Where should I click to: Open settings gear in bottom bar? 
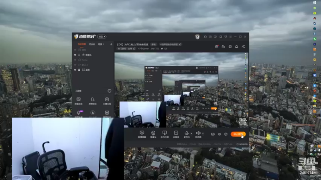(x=226, y=134)
